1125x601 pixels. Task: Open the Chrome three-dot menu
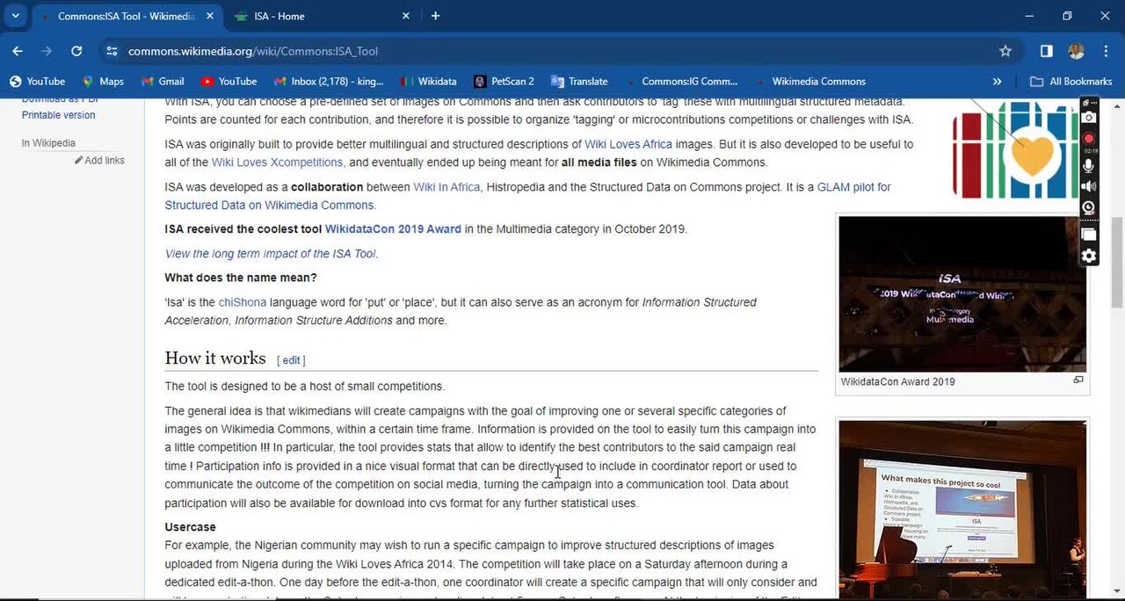click(1105, 51)
